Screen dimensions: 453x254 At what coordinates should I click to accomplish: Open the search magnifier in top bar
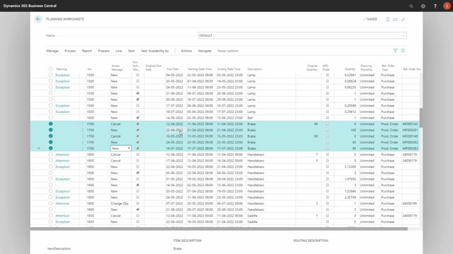click(411, 6)
